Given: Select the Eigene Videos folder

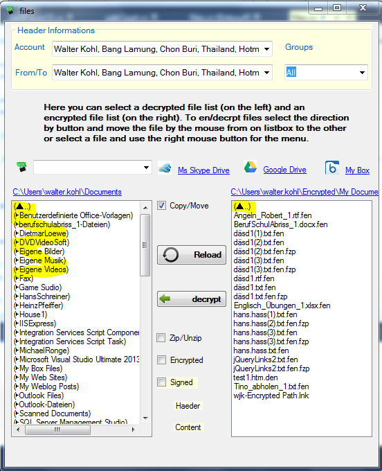Looking at the screenshot, I should point(41,269).
